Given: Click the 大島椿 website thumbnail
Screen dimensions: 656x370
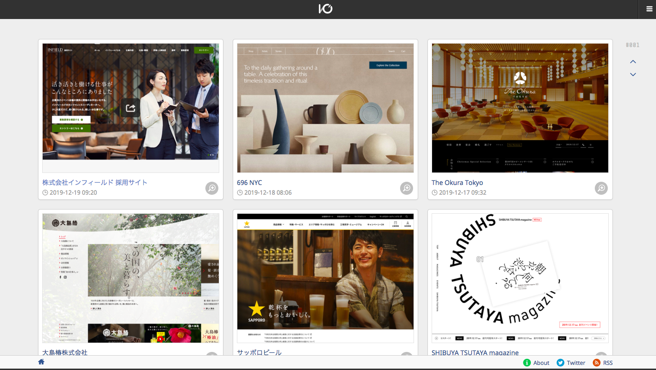Looking at the screenshot, I should [x=131, y=278].
